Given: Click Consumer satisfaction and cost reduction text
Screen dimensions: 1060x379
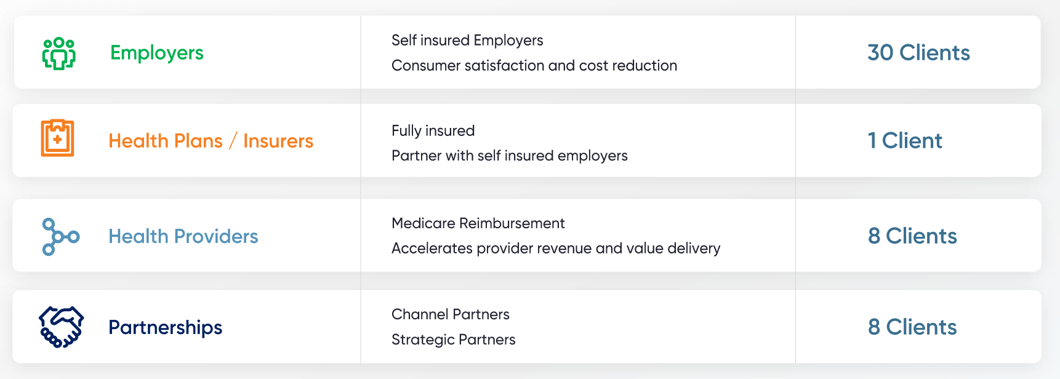Looking at the screenshot, I should coord(534,66).
